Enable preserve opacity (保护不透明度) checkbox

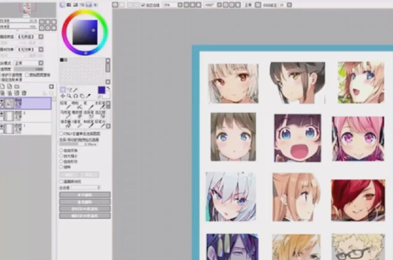[1, 75]
